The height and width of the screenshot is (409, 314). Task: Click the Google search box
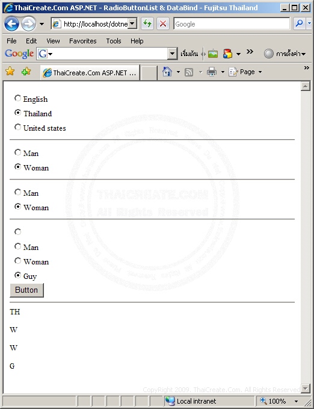232,24
